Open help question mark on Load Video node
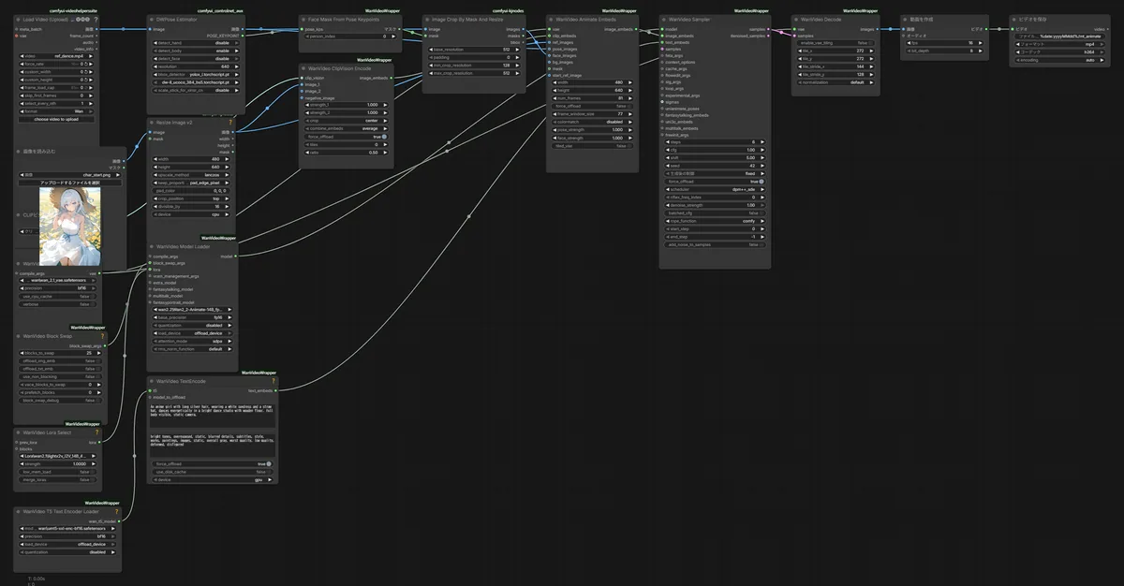The image size is (1124, 586). tap(96, 19)
